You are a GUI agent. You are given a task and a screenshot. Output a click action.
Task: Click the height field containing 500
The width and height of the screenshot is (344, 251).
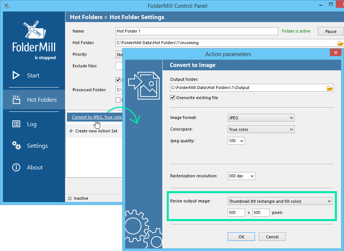click(261, 212)
